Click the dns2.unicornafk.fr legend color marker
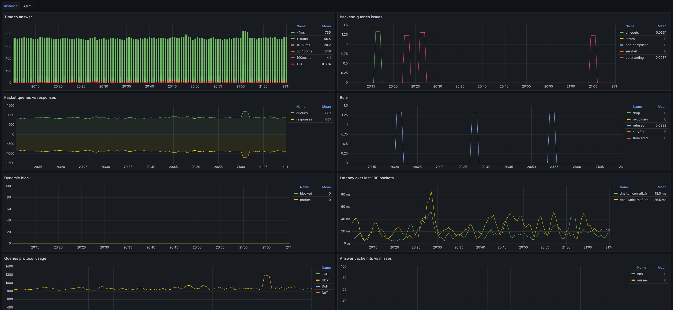The image size is (673, 310). click(616, 200)
